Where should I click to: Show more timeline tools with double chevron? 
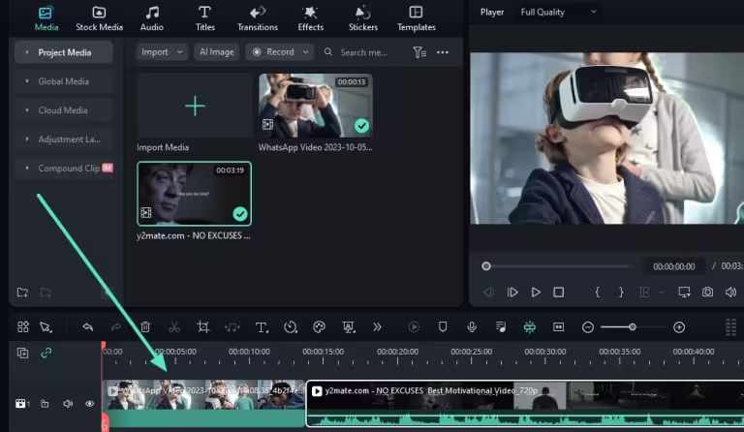377,327
